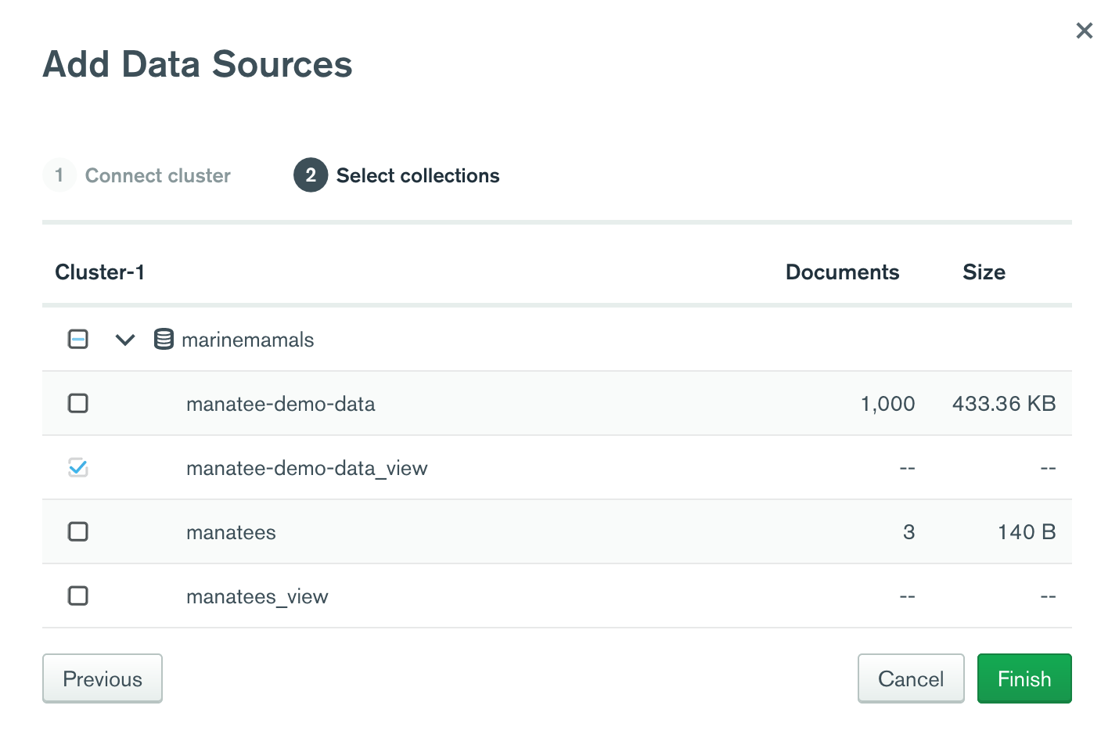This screenshot has width=1119, height=745.
Task: Toggle the marinemamals select-all checkbox
Action: click(x=77, y=339)
